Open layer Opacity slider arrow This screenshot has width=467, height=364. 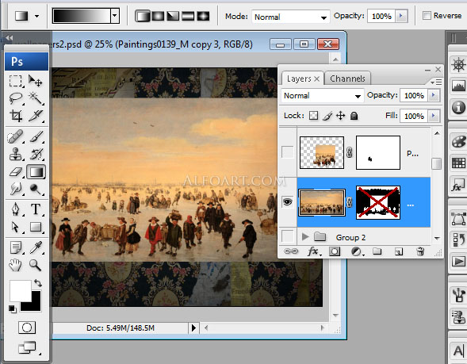coord(434,95)
